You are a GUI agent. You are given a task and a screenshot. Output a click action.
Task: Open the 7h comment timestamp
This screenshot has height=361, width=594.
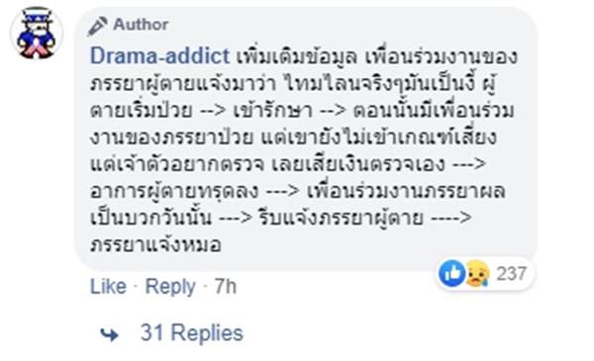click(226, 286)
